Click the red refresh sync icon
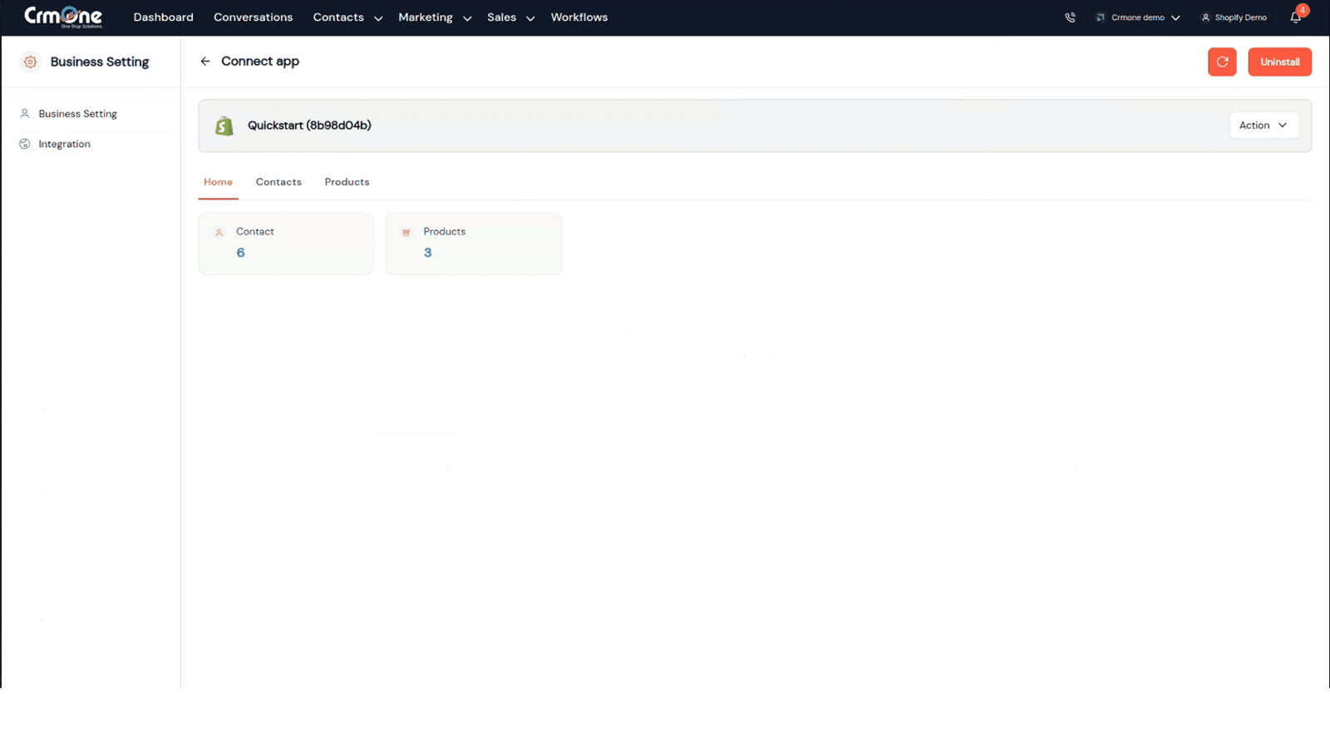Image resolution: width=1330 pixels, height=748 pixels. pyautogui.click(x=1222, y=62)
